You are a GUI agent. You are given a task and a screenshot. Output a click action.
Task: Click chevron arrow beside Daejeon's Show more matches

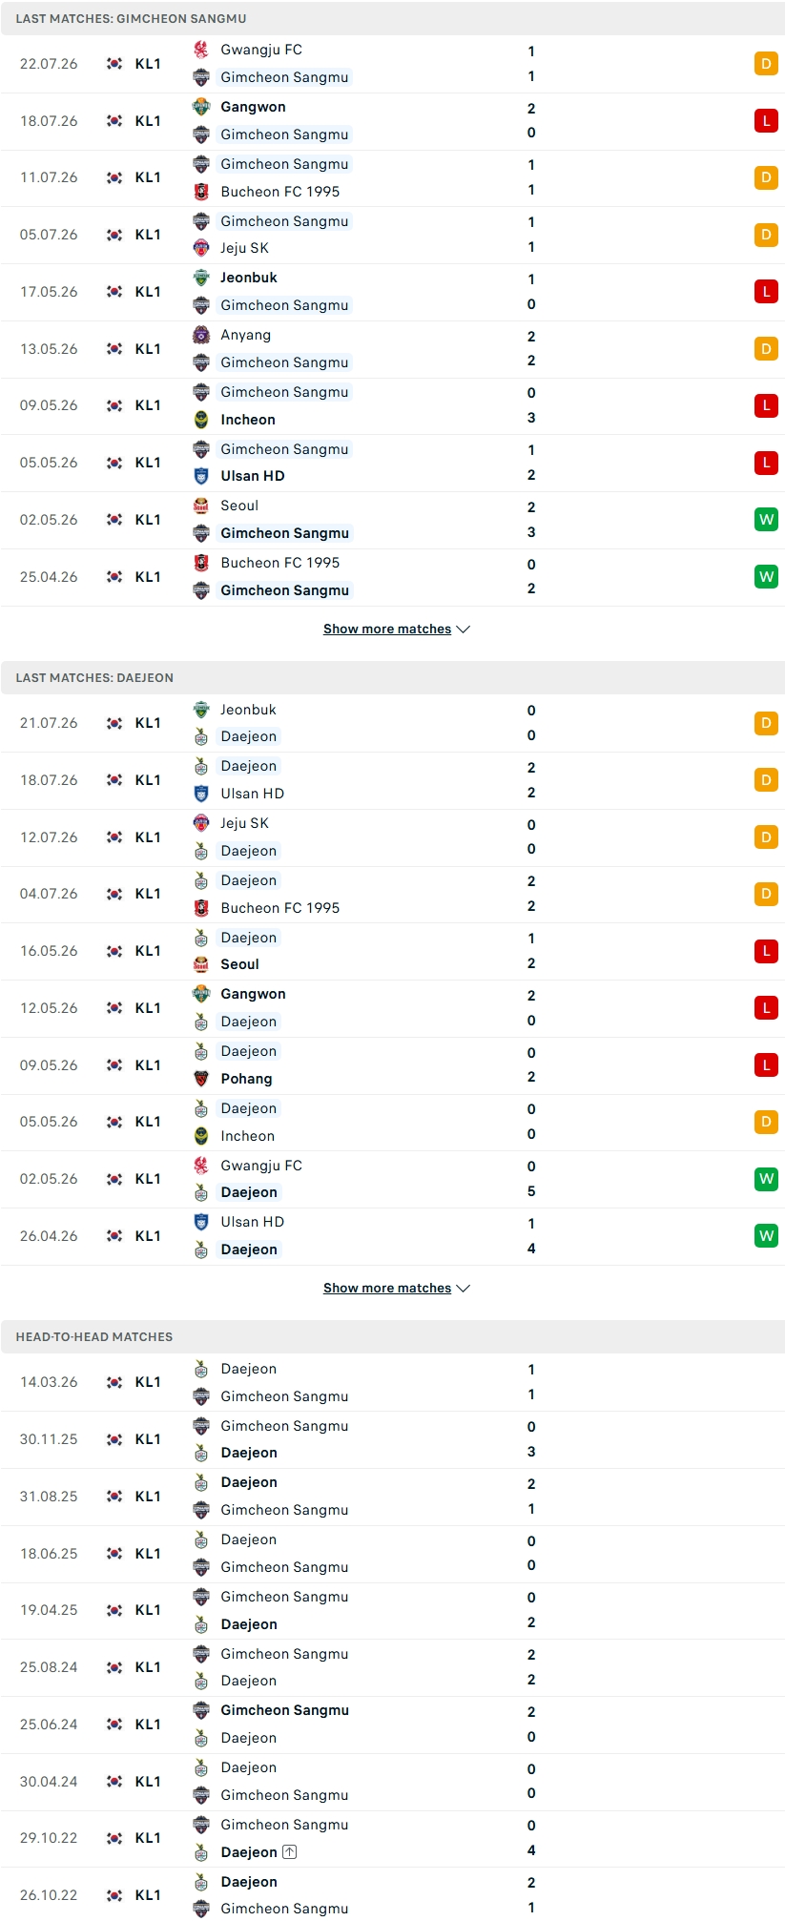(x=464, y=1289)
